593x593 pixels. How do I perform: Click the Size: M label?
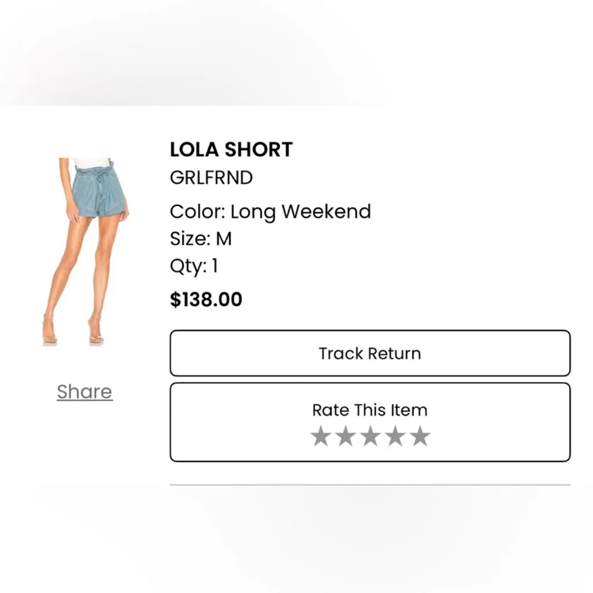tap(200, 238)
